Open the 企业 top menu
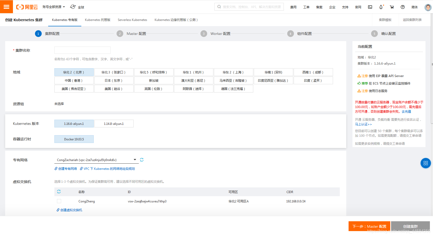 332,7
